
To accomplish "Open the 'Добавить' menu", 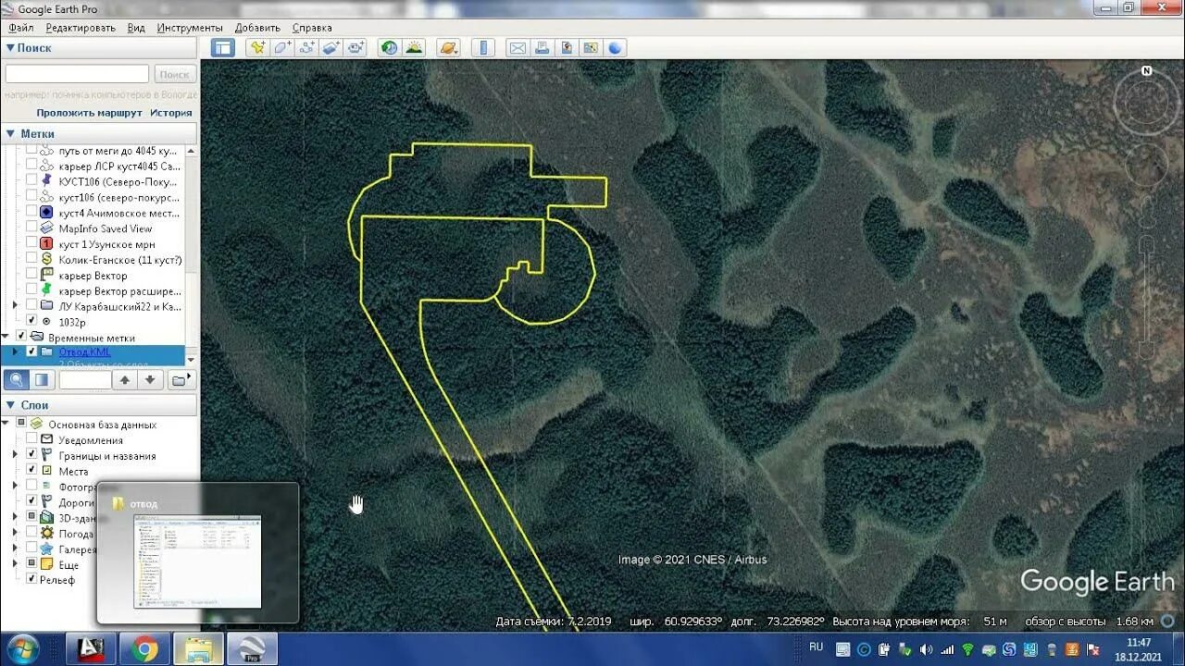I will point(257,28).
